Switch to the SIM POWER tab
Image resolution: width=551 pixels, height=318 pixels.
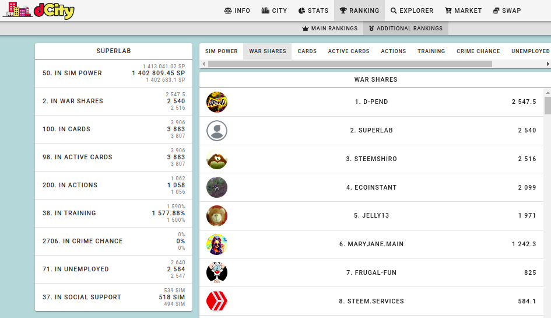(222, 51)
